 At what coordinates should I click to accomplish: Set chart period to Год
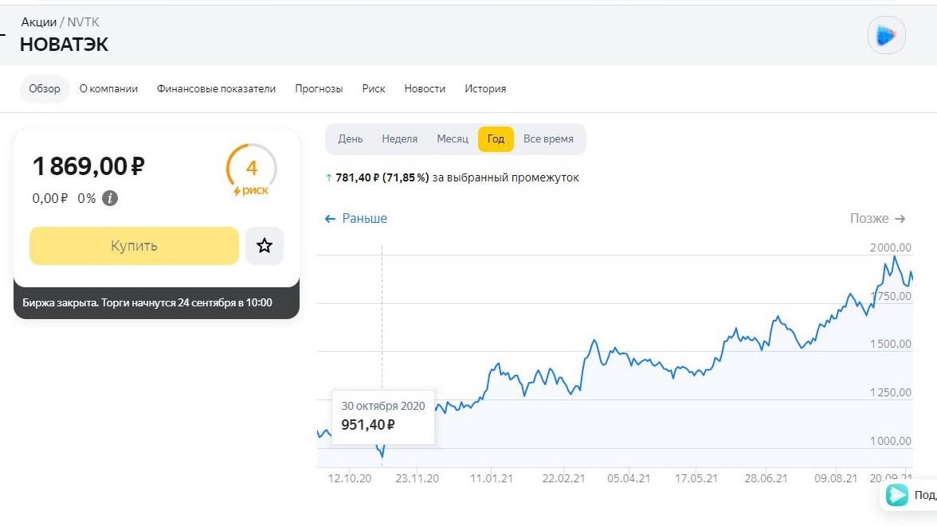pos(496,139)
